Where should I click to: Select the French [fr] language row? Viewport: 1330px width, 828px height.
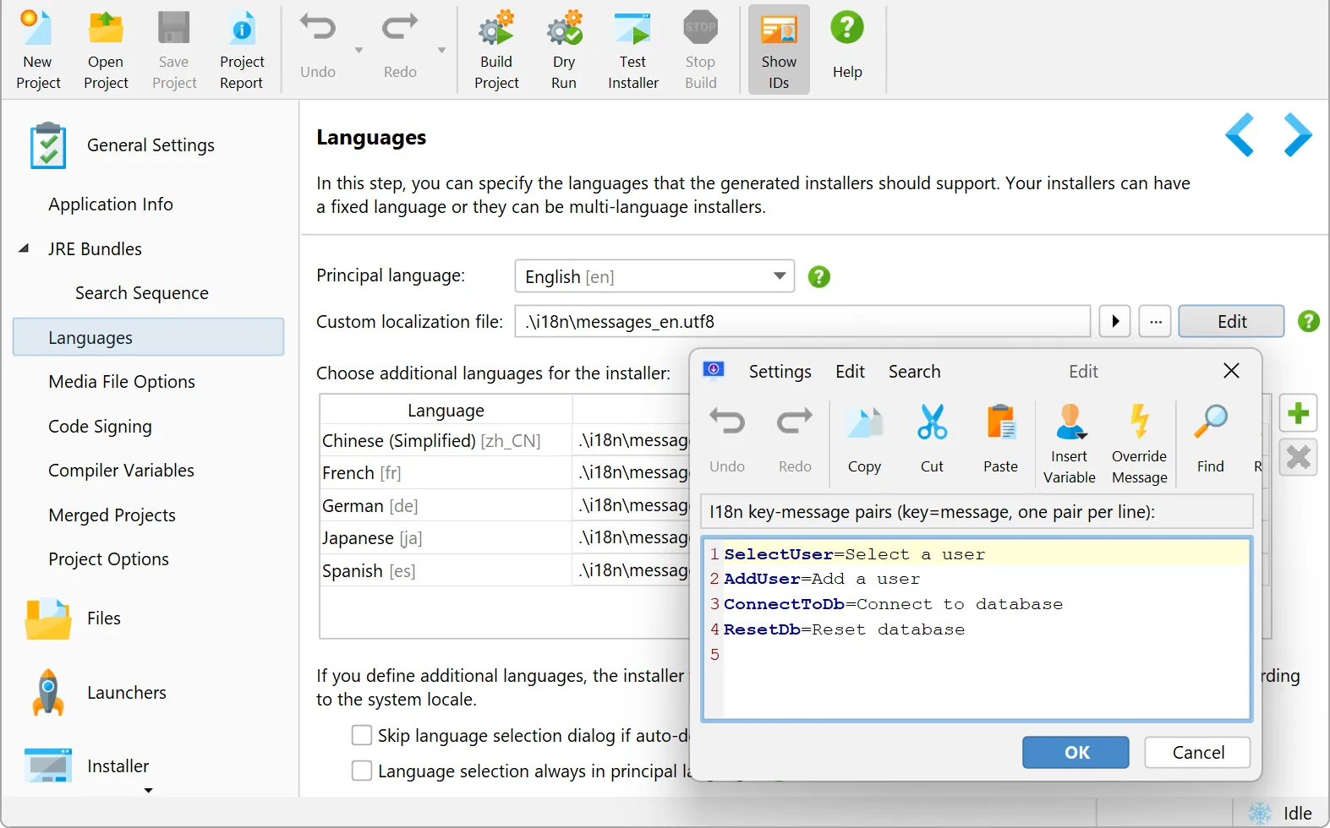point(505,472)
